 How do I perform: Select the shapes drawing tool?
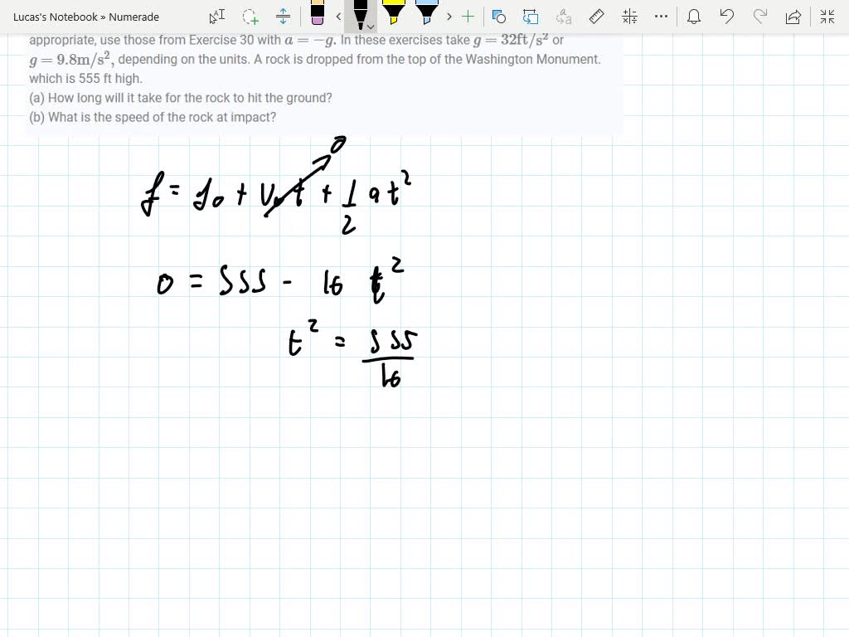498,16
